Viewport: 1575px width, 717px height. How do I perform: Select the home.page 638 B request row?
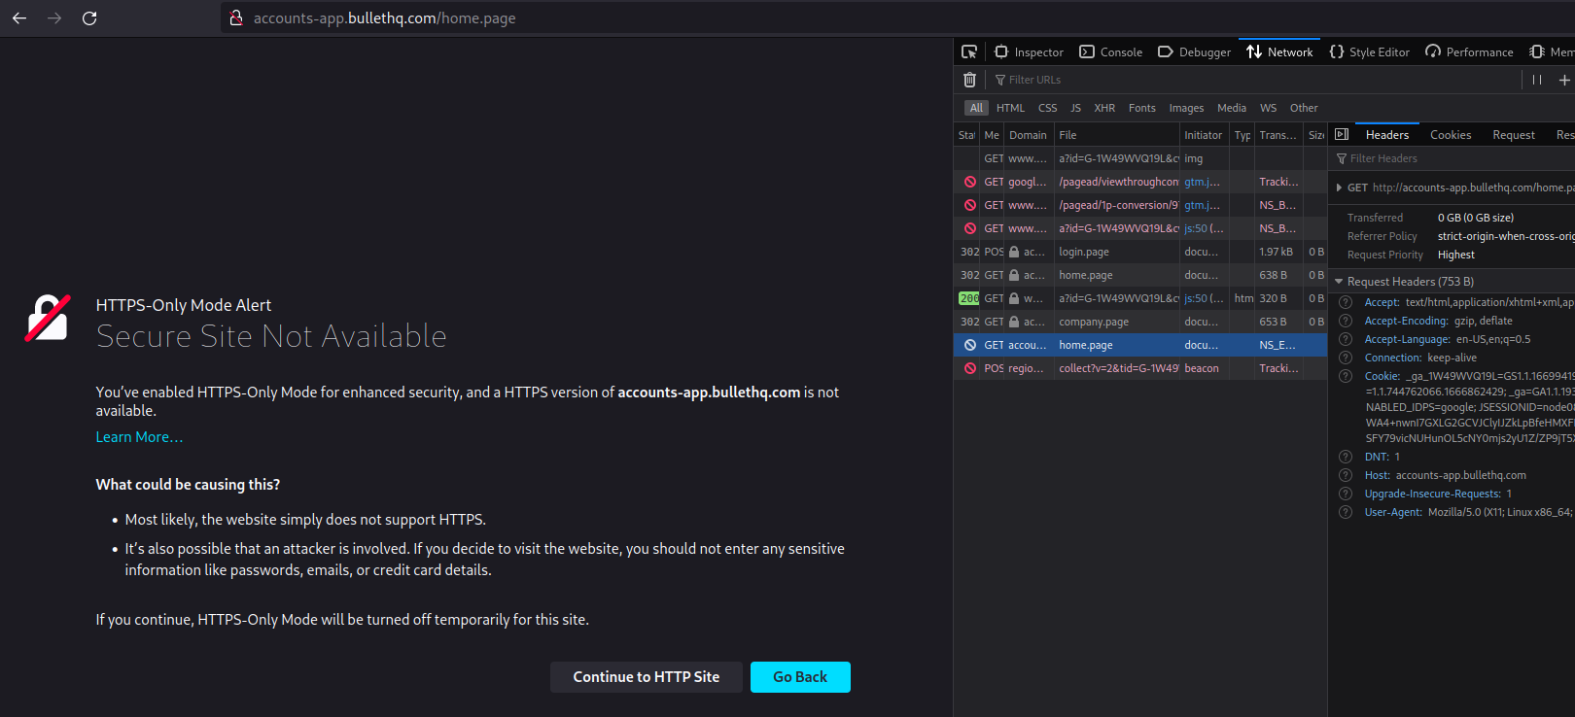(1140, 275)
